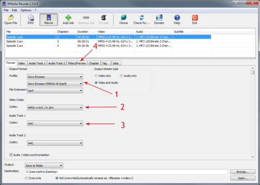Open the Edit menu
This screenshot has width=260, height=185.
pos(14,10)
